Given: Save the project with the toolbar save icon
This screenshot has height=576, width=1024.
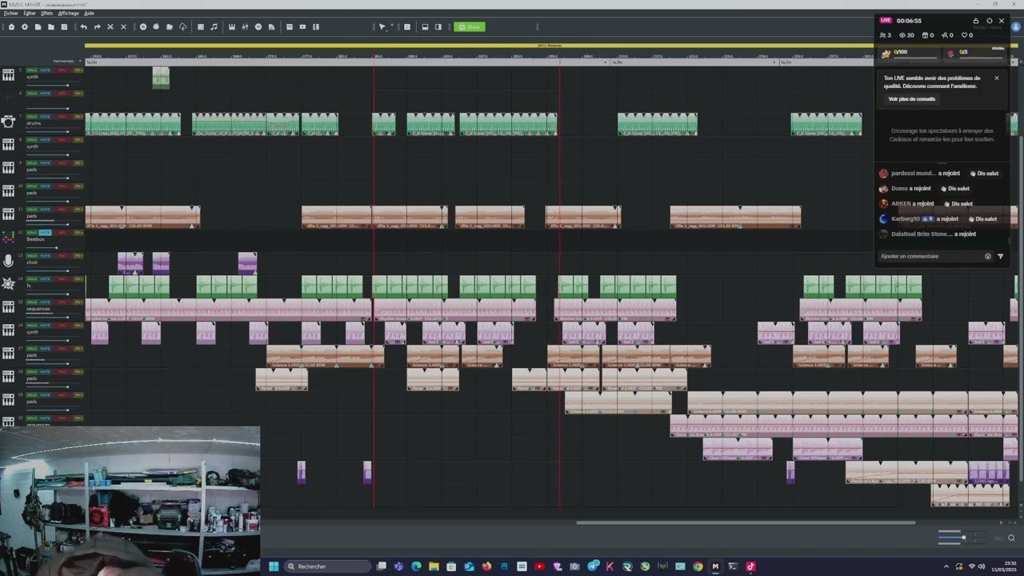Looking at the screenshot, I should pos(64,27).
